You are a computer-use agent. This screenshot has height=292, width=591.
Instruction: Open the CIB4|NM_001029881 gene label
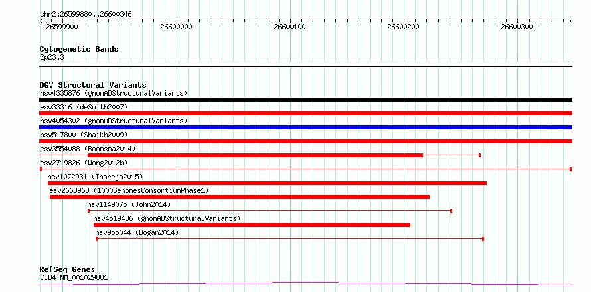(74, 277)
